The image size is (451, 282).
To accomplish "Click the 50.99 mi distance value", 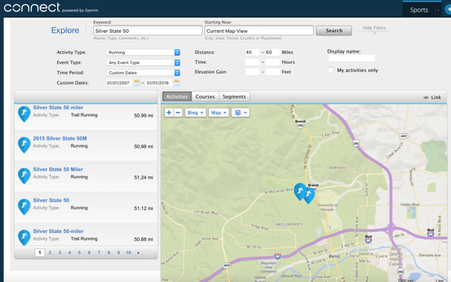I will click(144, 116).
